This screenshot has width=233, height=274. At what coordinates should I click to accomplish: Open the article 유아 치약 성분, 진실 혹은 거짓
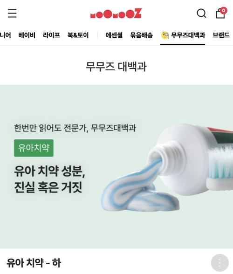[x=50, y=179]
